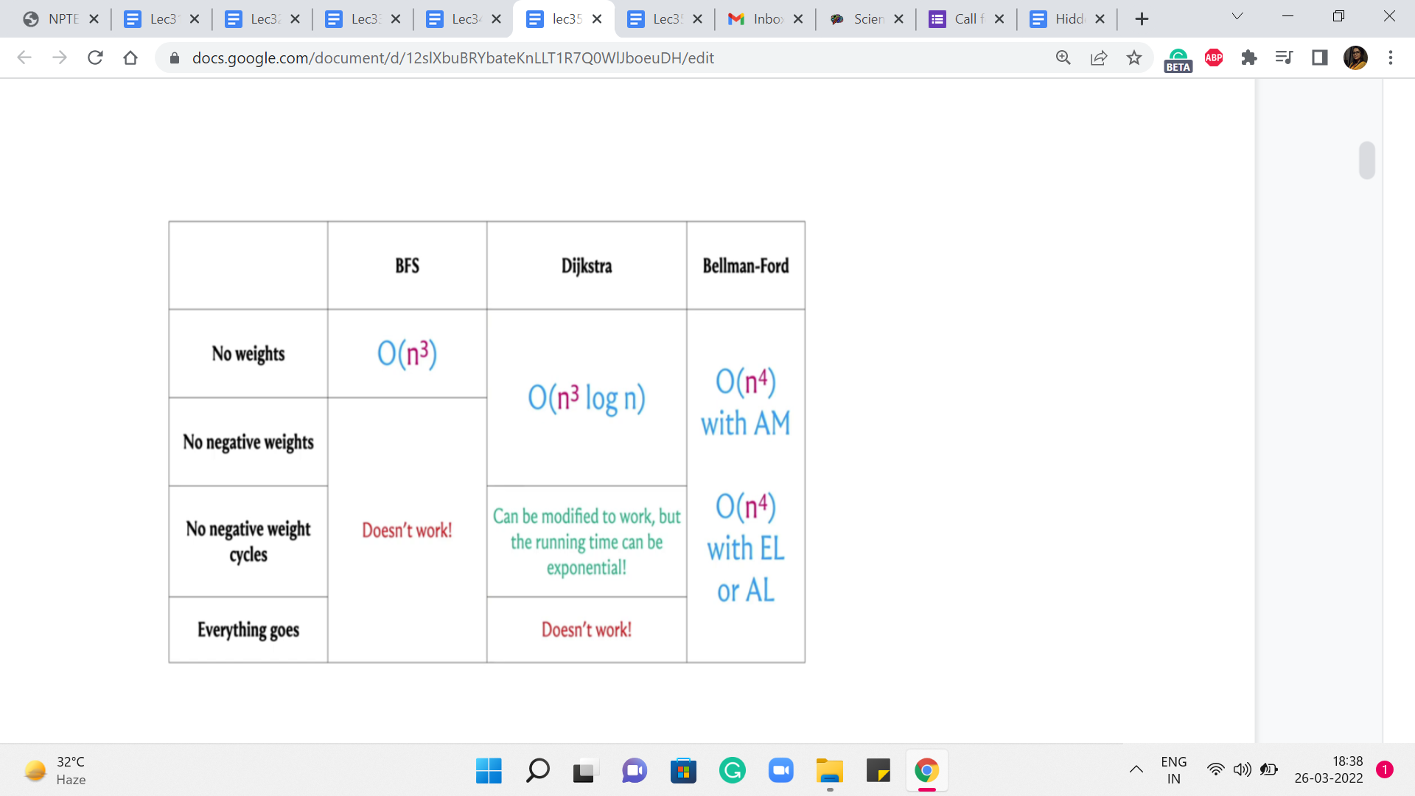Open a new browser tab
This screenshot has width=1415, height=796.
pos(1142,19)
